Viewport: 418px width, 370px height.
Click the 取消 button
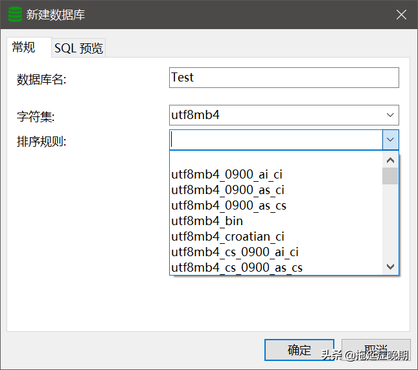tap(376, 350)
